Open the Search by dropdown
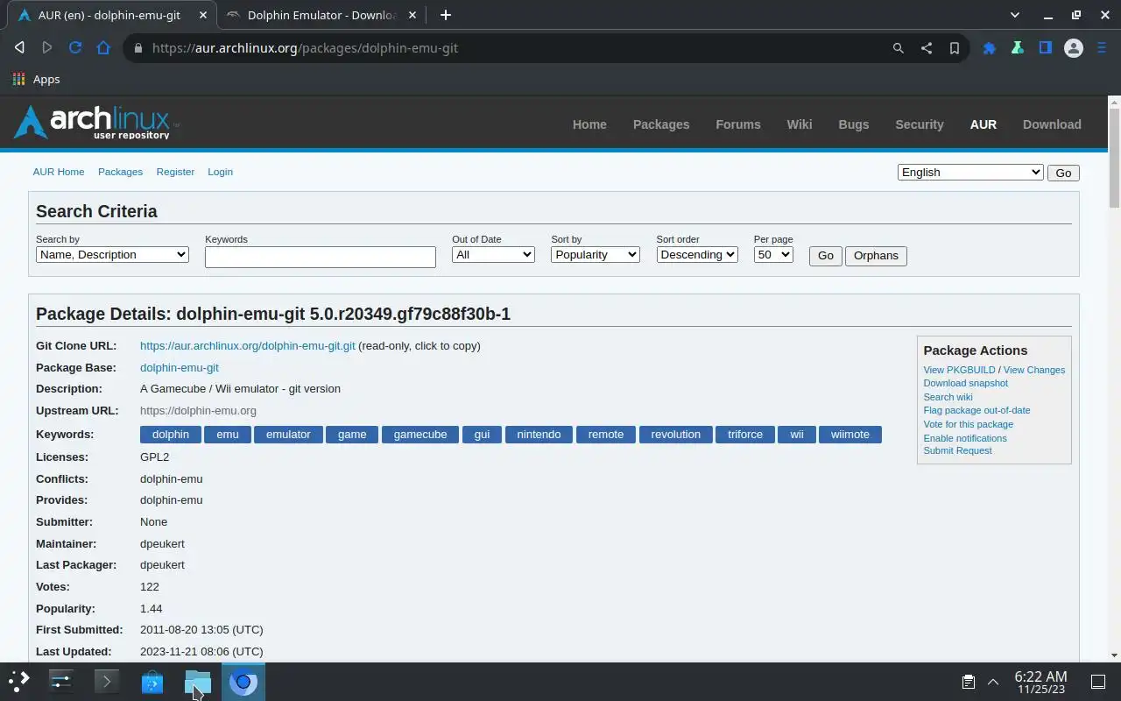 tap(112, 254)
